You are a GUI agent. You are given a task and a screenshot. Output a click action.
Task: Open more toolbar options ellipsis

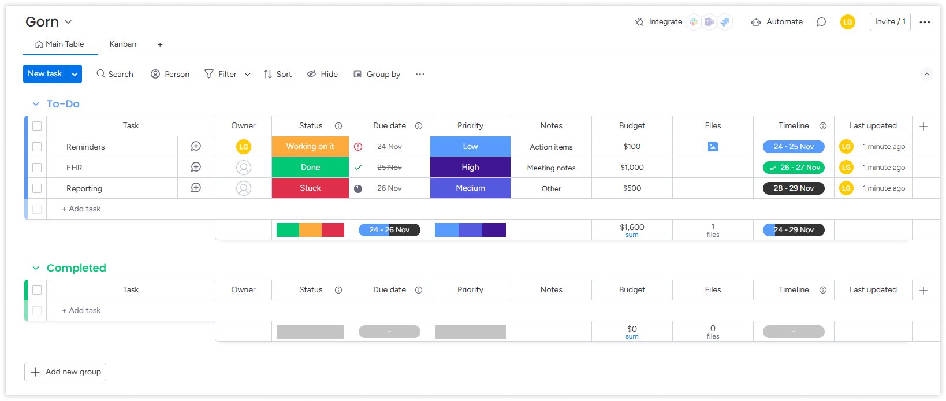point(420,74)
